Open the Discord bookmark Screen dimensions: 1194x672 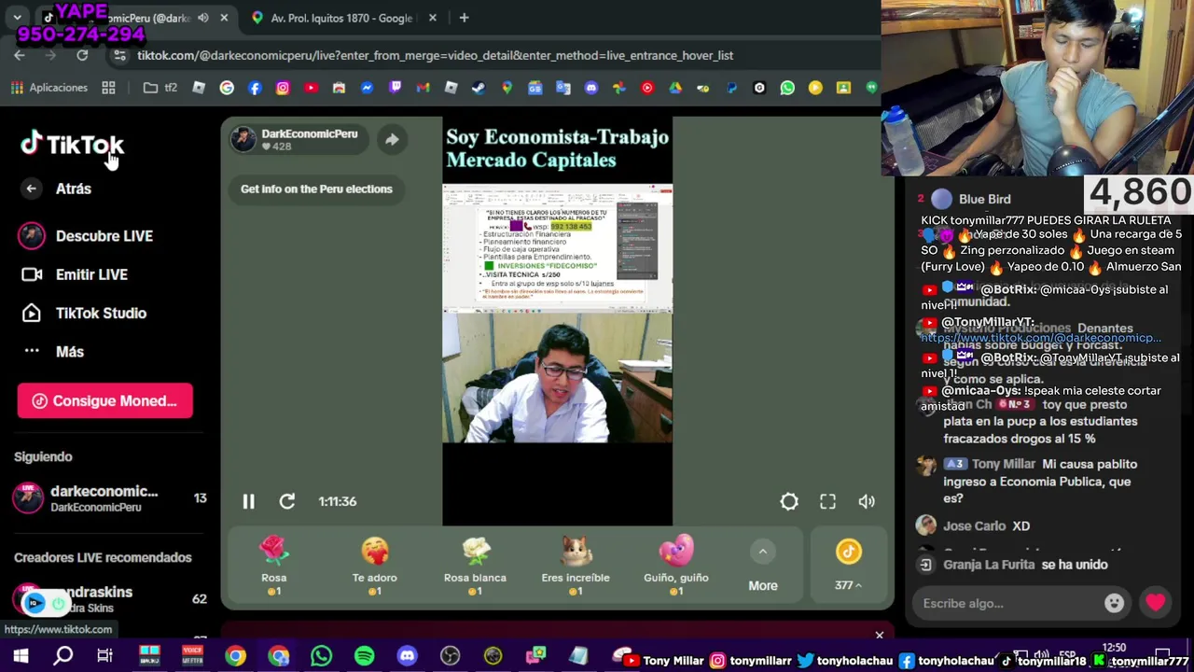coord(590,88)
